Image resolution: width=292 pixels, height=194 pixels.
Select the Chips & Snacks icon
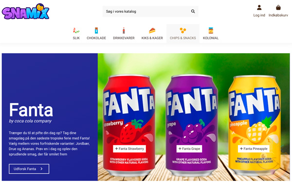(x=182, y=30)
